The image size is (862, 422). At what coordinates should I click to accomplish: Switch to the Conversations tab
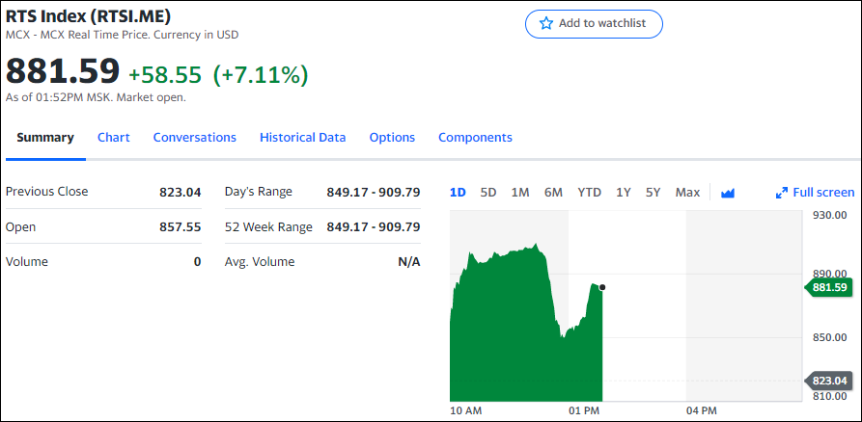pyautogui.click(x=194, y=138)
